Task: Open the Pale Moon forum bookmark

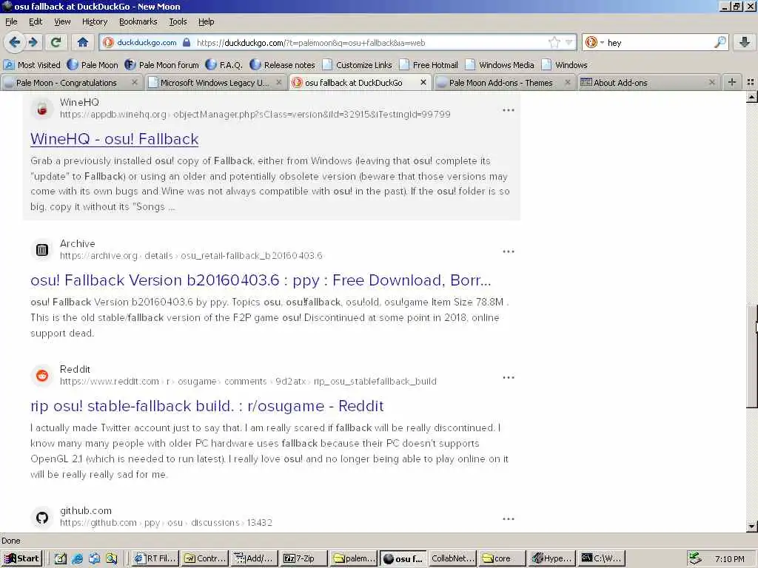Action: [162, 65]
